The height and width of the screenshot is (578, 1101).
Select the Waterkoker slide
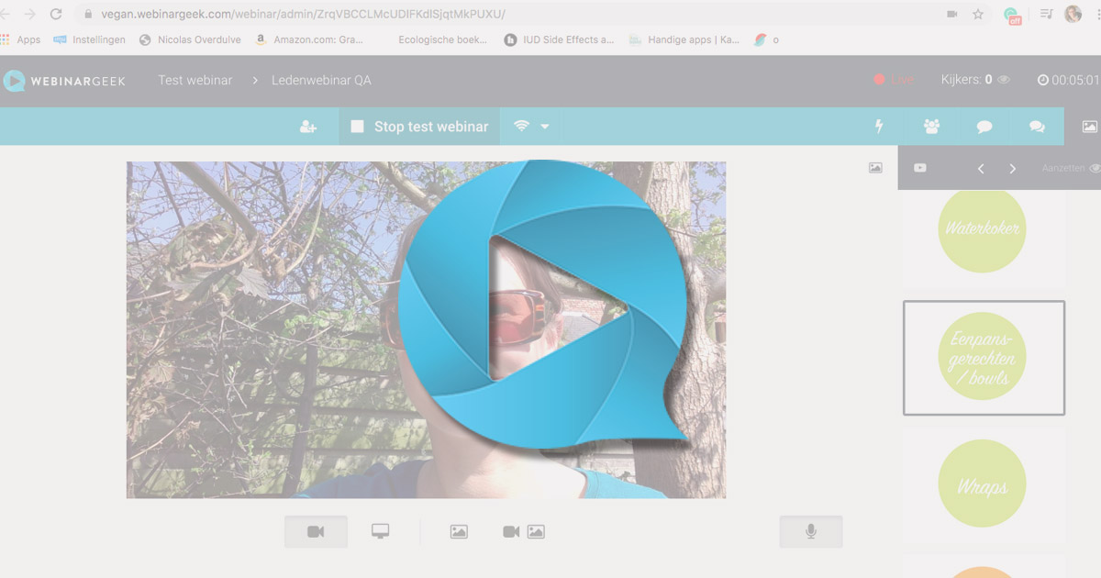(x=983, y=229)
